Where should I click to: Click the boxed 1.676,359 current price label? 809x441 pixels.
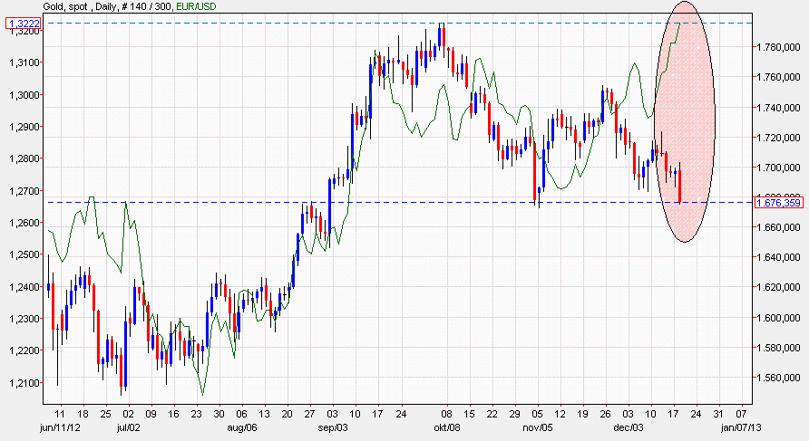[x=779, y=203]
